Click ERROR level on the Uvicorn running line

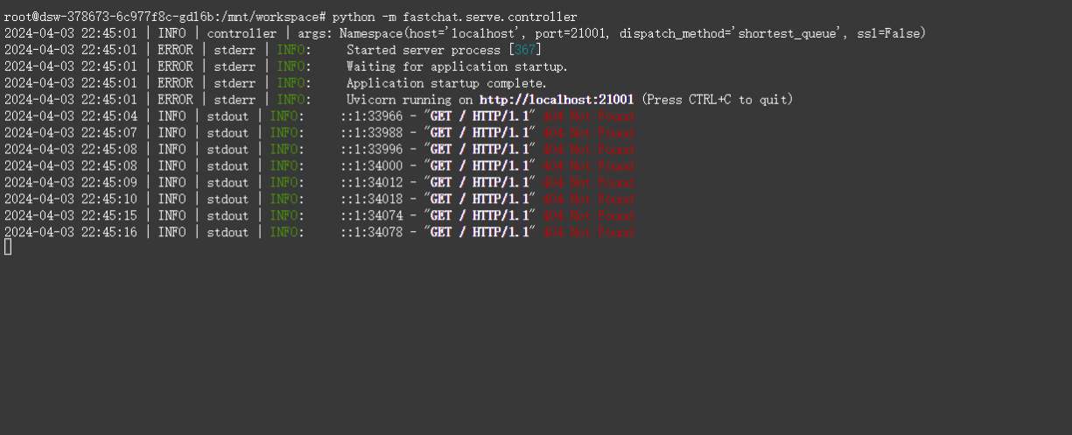[x=175, y=100]
